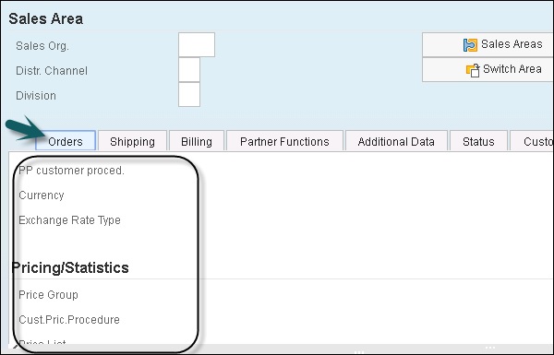Image resolution: width=554 pixels, height=355 pixels.
Task: Focus the Sales Org. input field
Action: [197, 45]
